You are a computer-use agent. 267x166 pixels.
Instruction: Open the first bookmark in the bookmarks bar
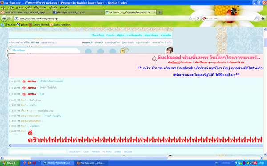click(8, 25)
